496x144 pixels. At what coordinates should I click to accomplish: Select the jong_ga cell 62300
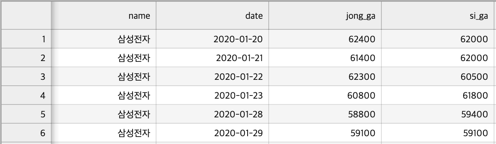pos(325,76)
